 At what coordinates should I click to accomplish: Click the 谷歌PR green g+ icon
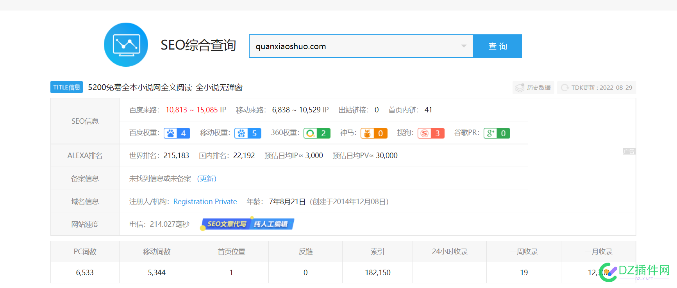tap(490, 133)
